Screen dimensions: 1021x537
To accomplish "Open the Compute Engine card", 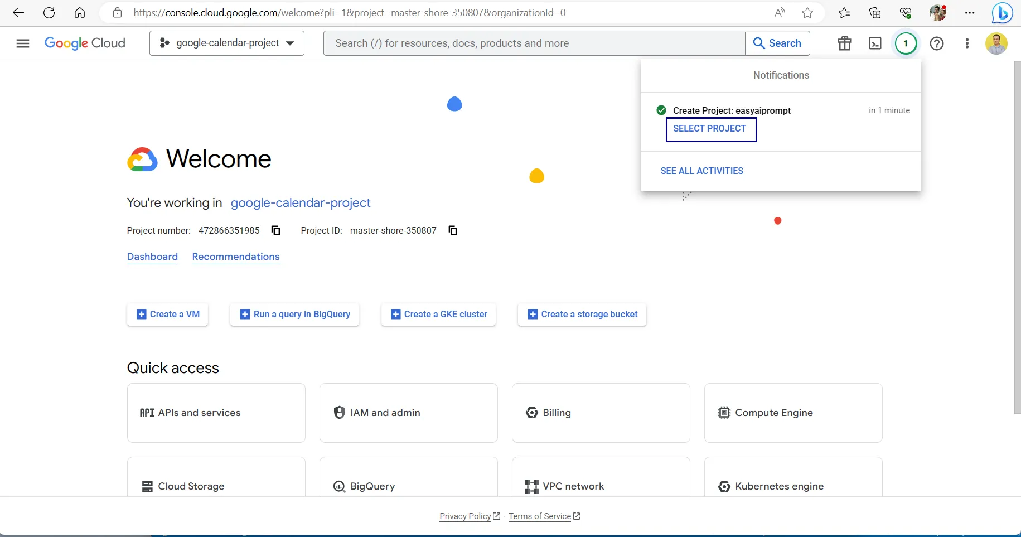I will tap(793, 413).
